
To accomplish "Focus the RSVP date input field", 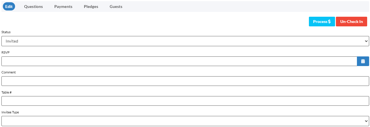I will pyautogui.click(x=179, y=61).
